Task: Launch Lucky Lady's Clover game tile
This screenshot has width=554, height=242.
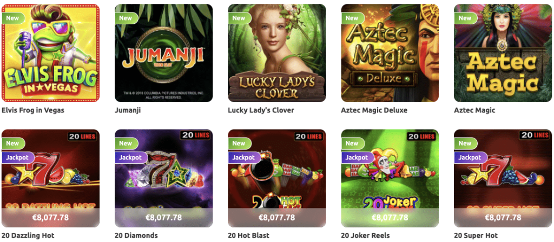Action: (x=276, y=53)
